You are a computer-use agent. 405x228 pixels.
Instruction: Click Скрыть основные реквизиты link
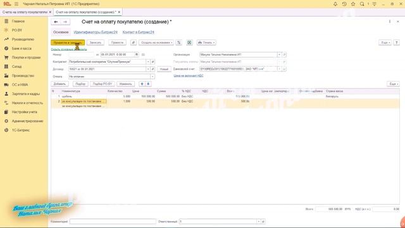(69, 49)
